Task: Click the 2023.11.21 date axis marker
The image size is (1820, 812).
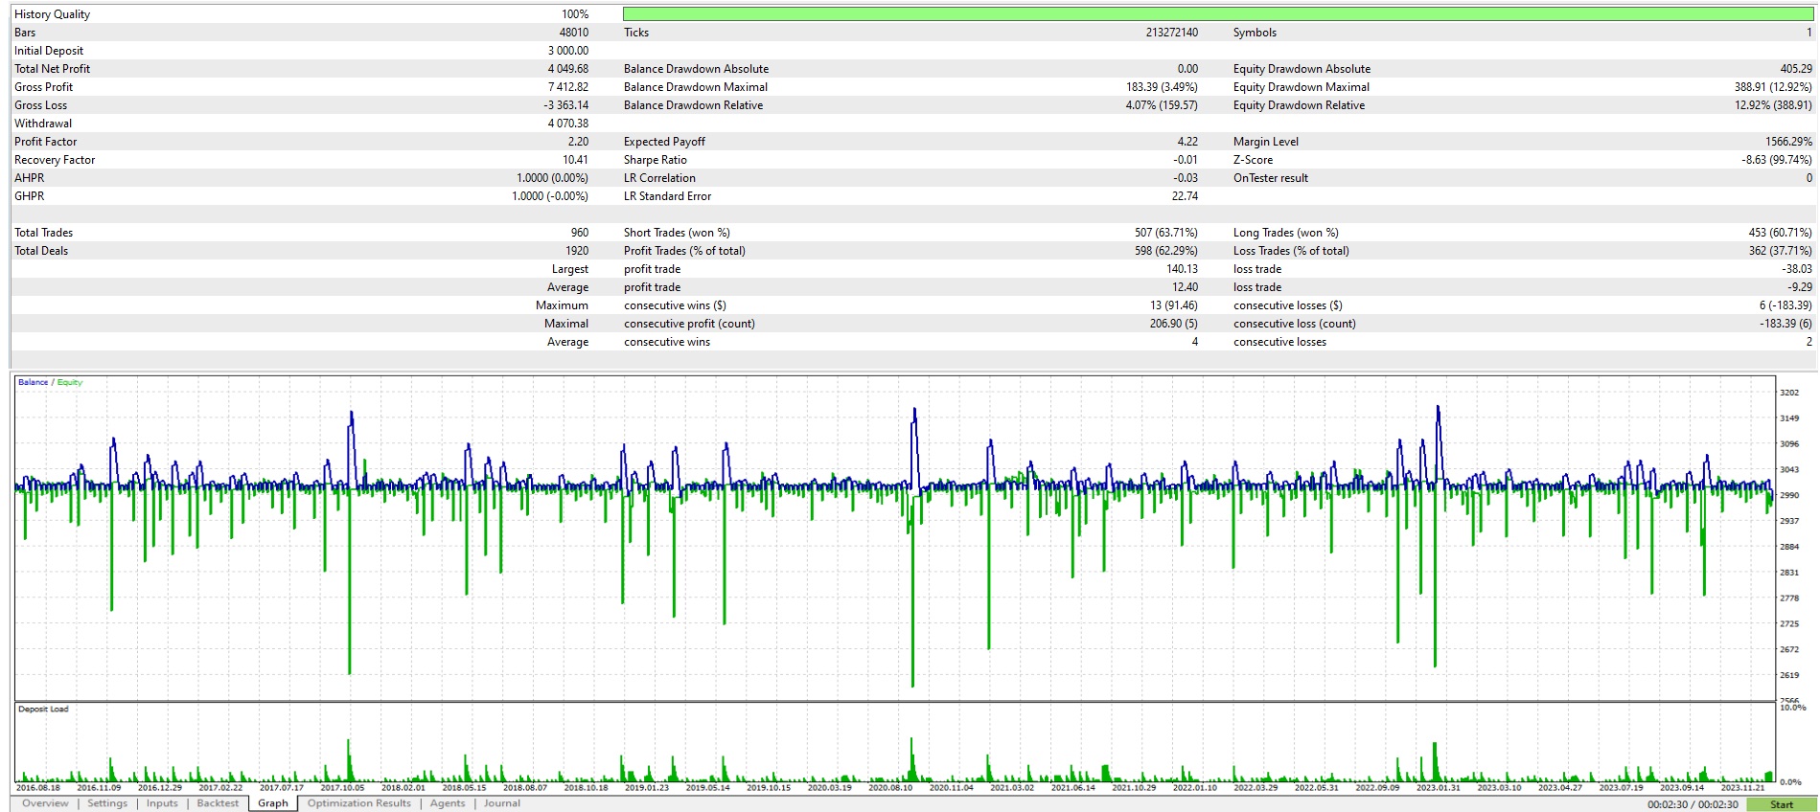Action: pyautogui.click(x=1742, y=788)
